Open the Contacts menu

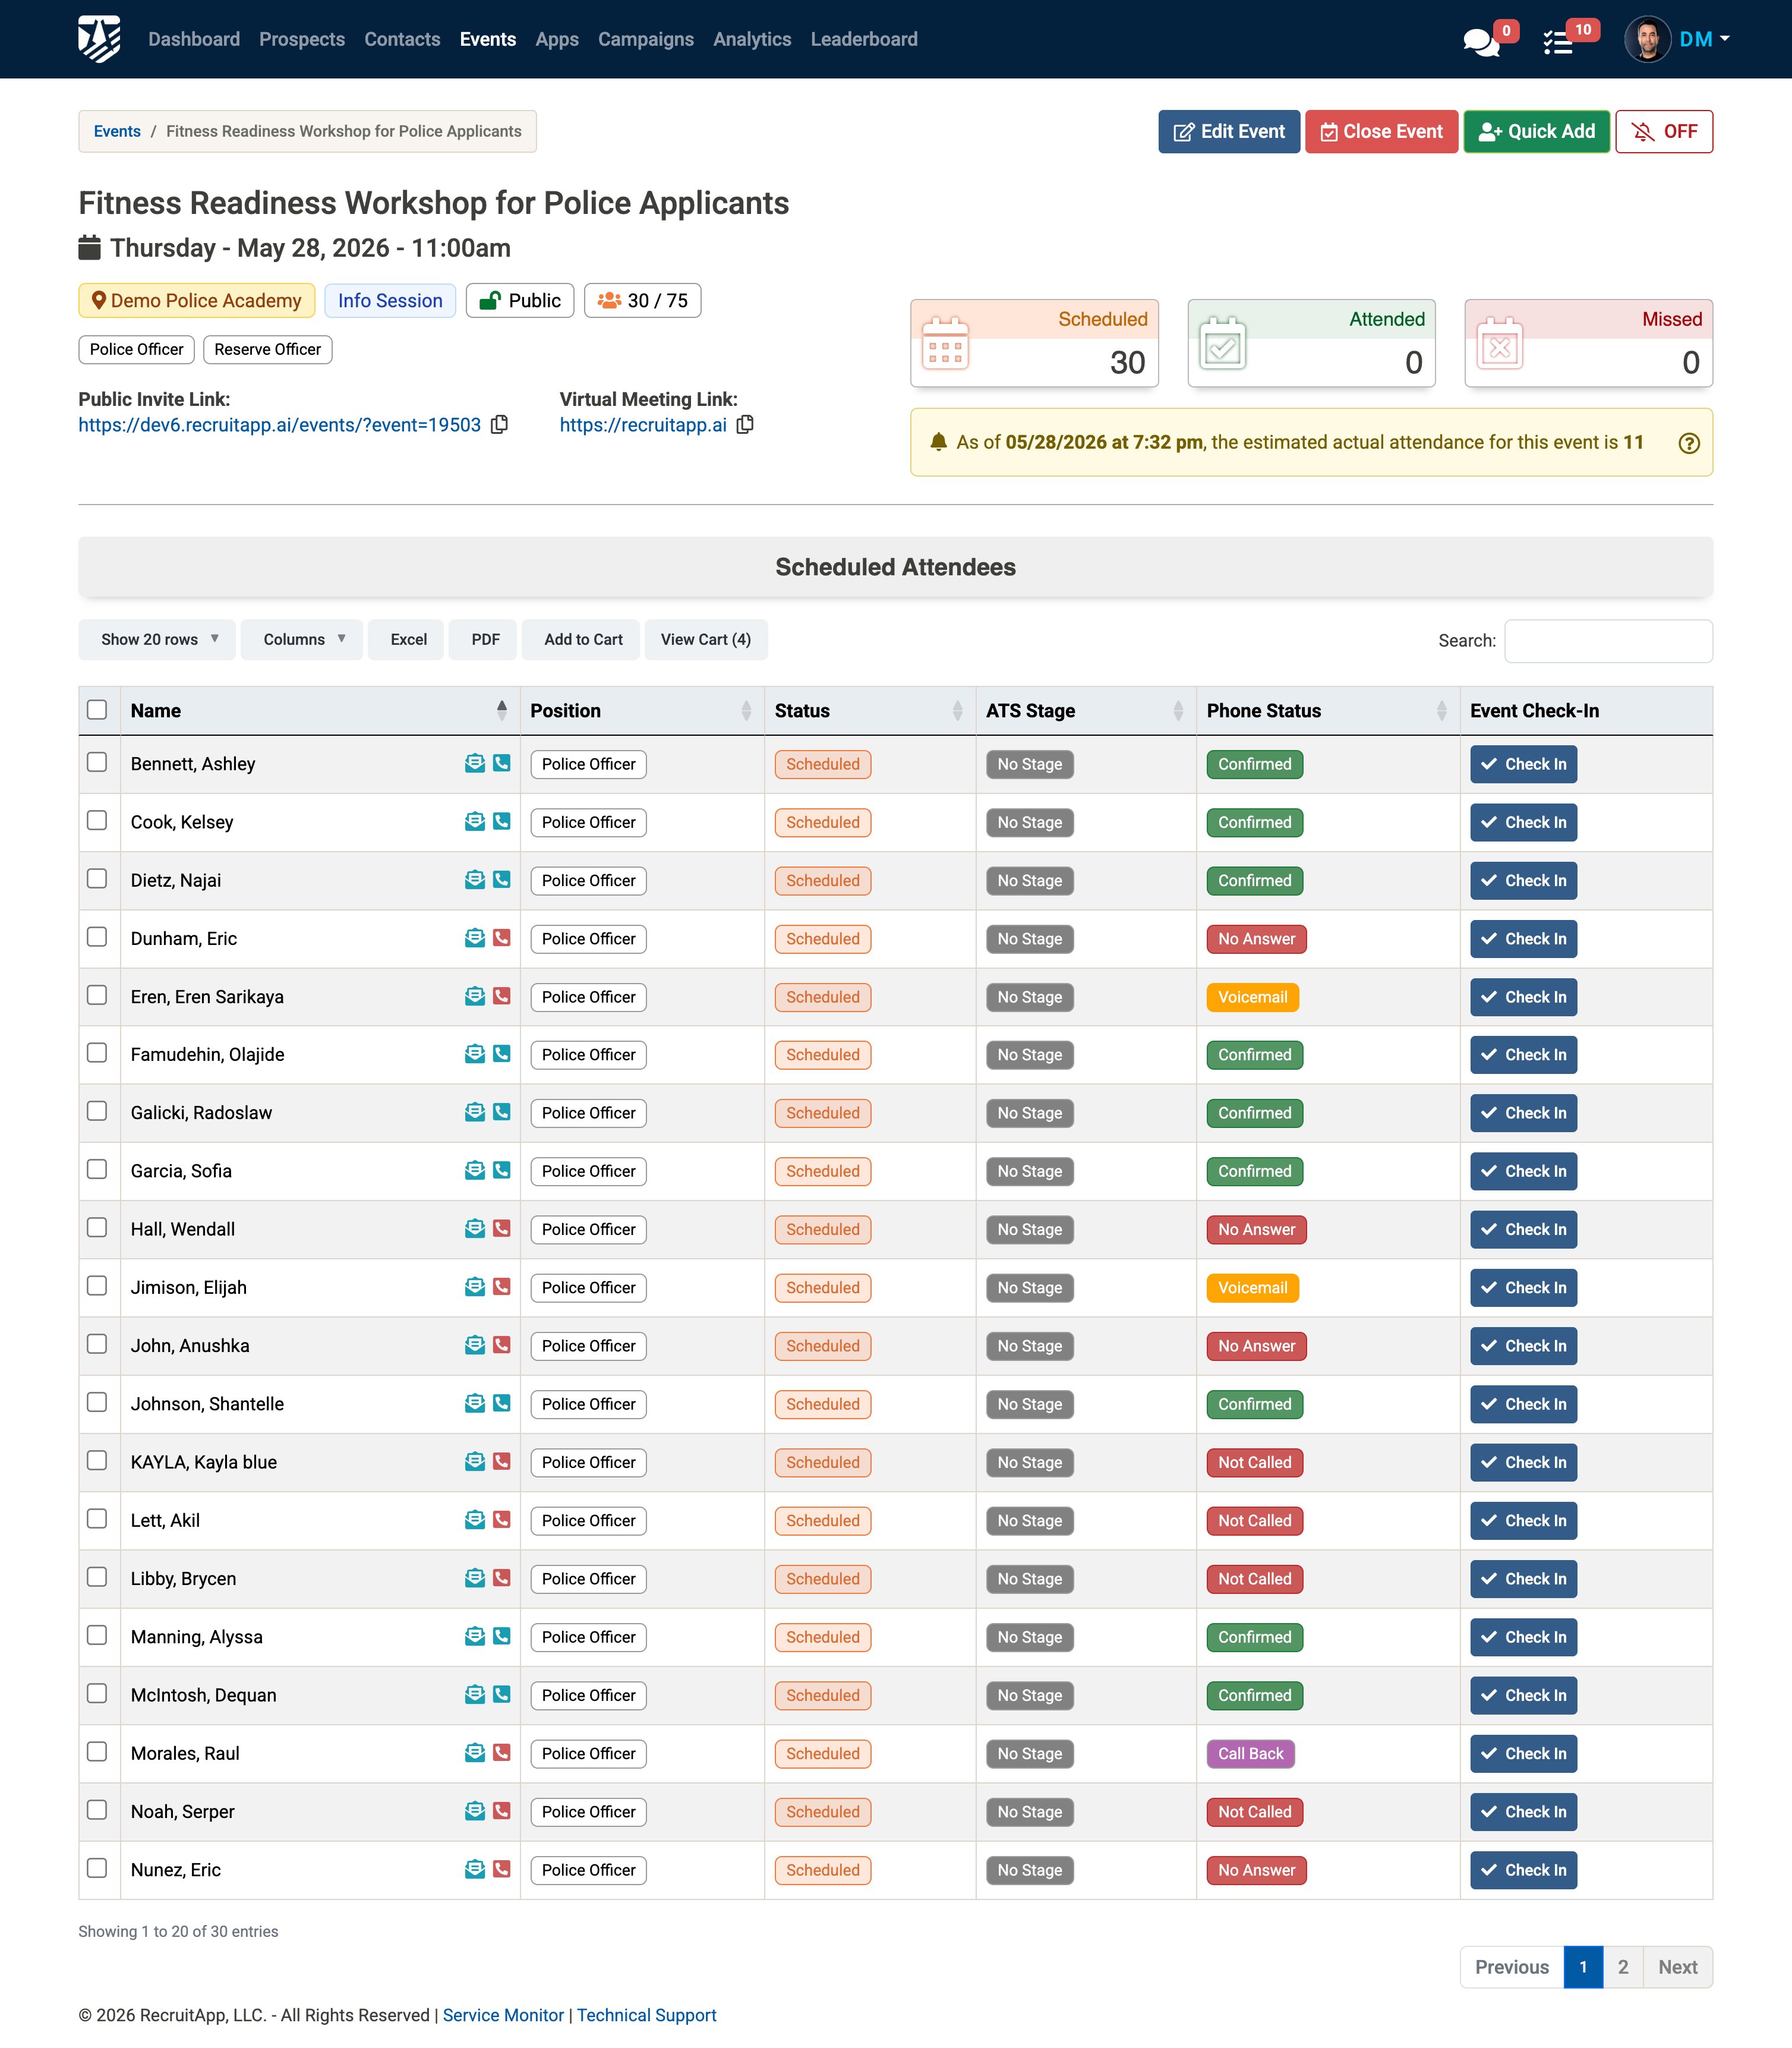(x=402, y=39)
